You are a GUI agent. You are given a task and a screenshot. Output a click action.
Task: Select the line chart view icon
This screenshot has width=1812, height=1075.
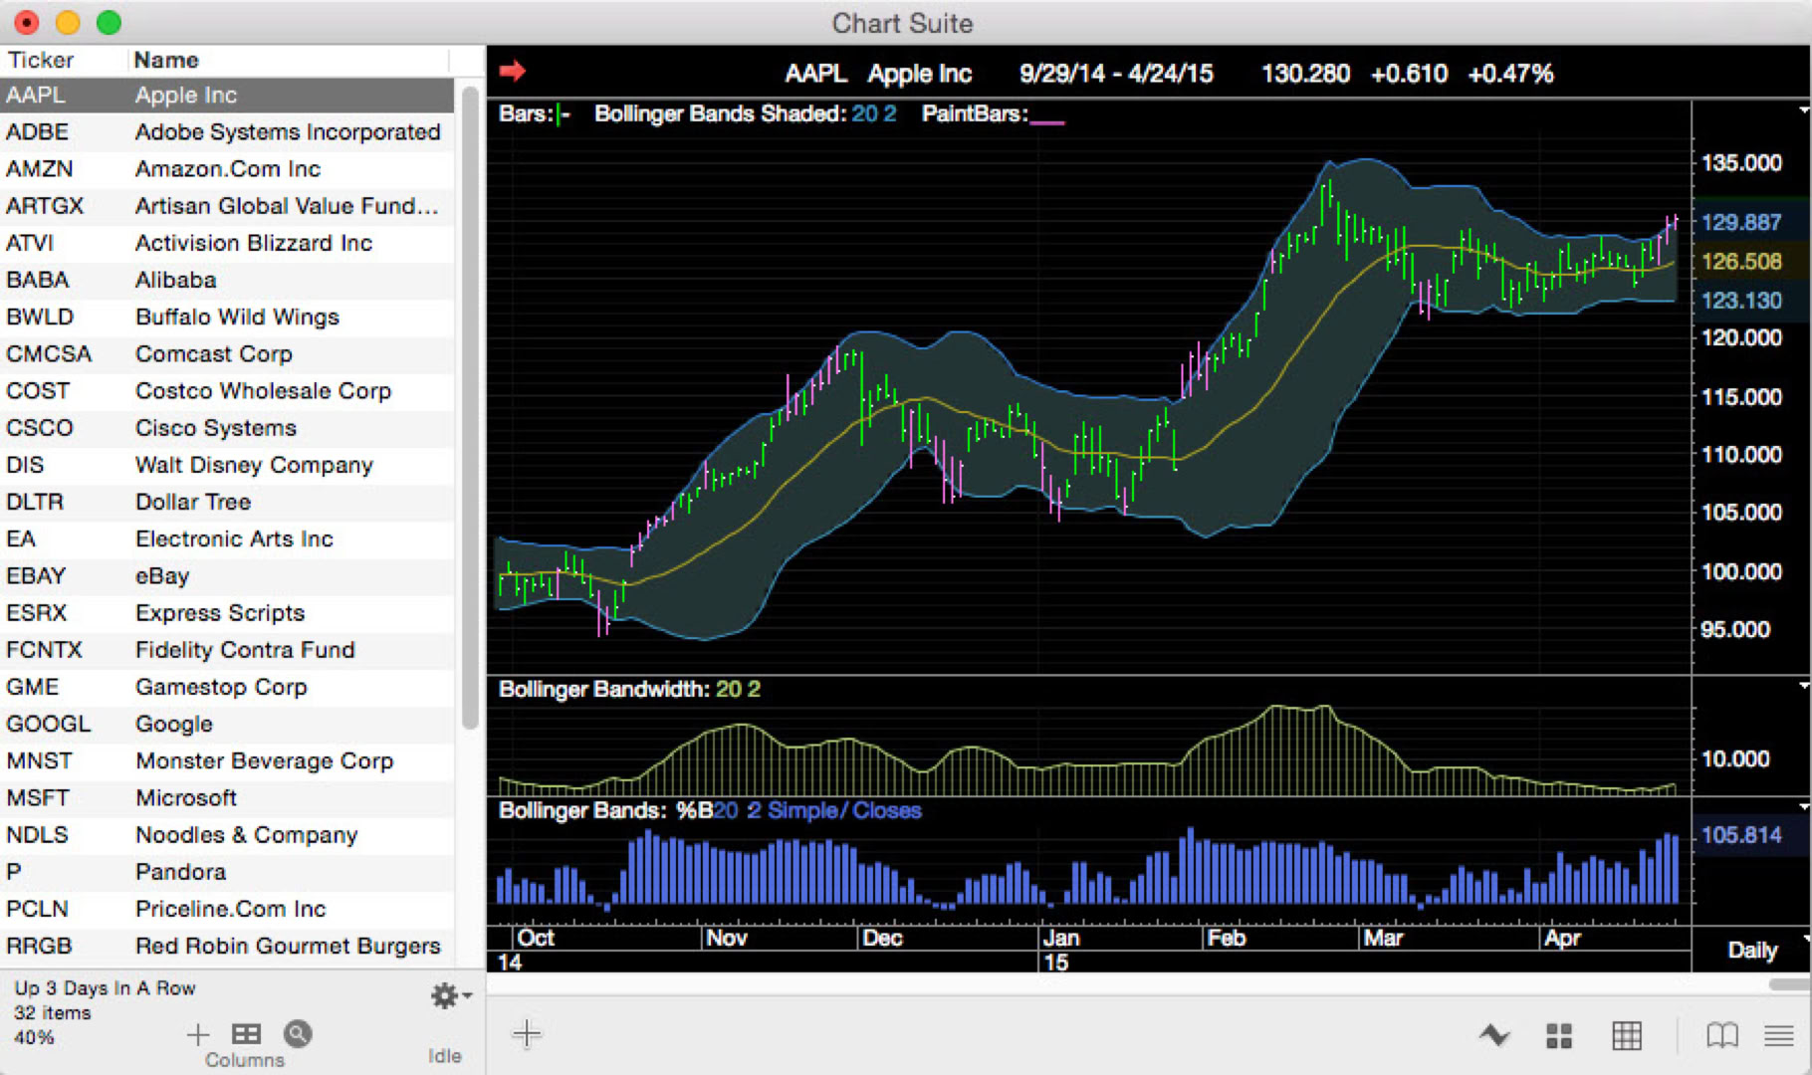coord(1494,1035)
